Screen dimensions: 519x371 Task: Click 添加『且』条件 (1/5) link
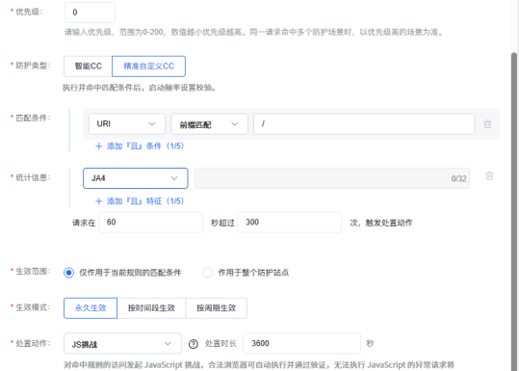145,146
